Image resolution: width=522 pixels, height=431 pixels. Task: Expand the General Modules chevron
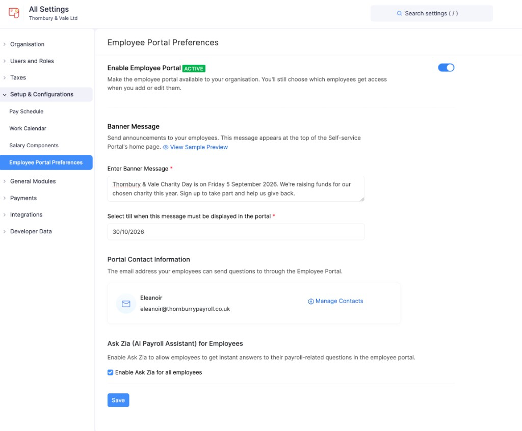point(5,181)
